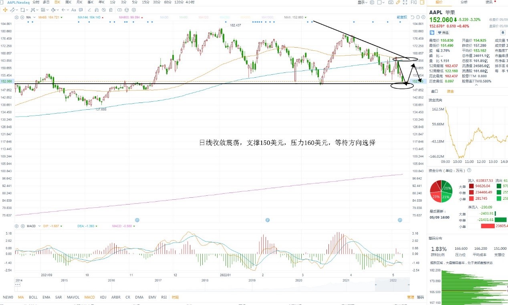Click the MA65 legend value
Screen dimensions: 508x305
(49, 17)
